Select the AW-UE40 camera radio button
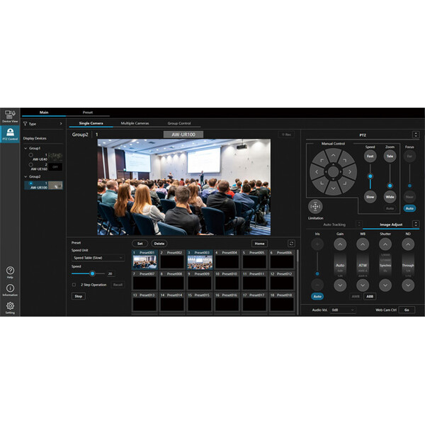Viewport: 425px width, 425px height. point(30,155)
